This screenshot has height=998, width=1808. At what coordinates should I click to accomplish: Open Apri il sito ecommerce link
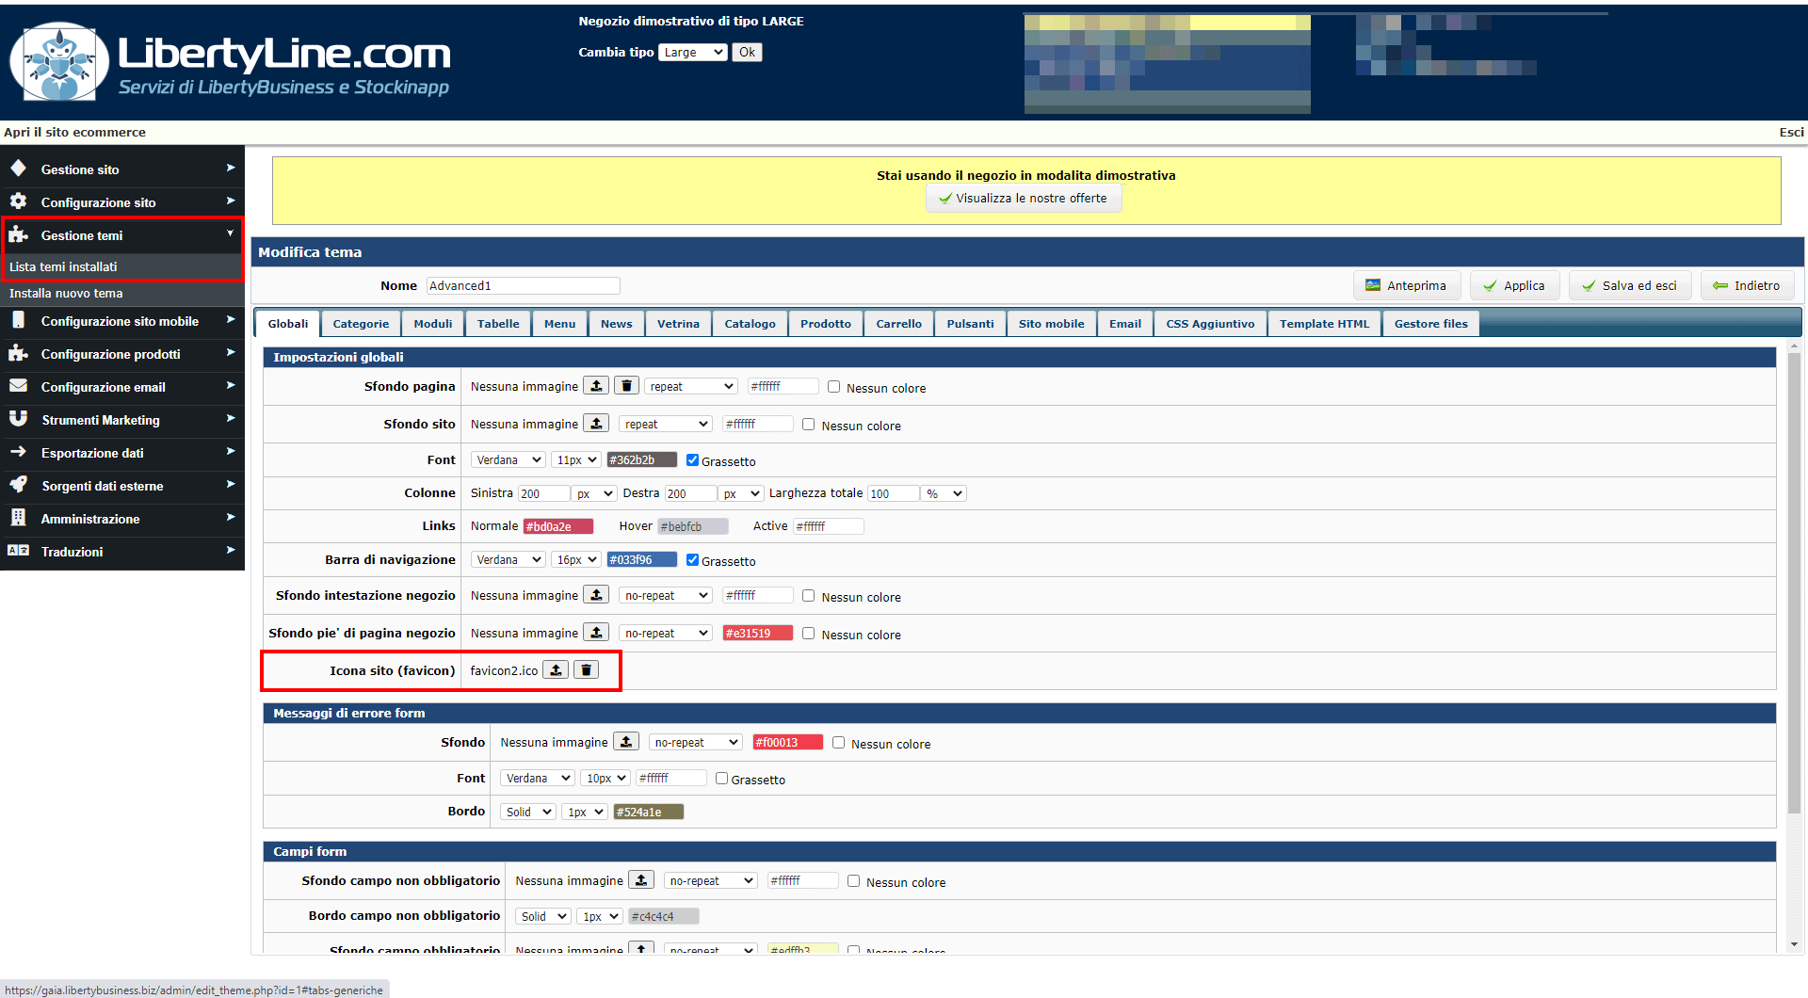tap(74, 133)
